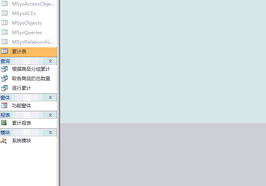The width and height of the screenshot is (266, 186).
Task: Click the MSysObjects table icon
Action: [x=4, y=23]
